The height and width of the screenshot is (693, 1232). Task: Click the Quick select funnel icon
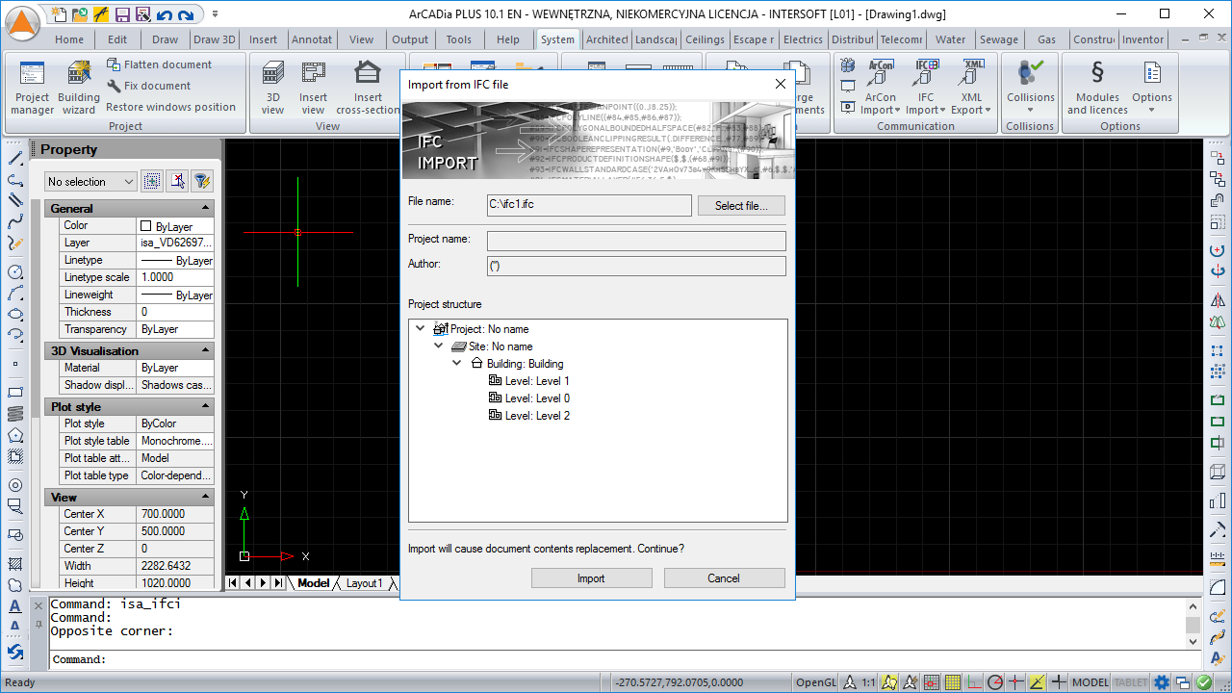(201, 181)
